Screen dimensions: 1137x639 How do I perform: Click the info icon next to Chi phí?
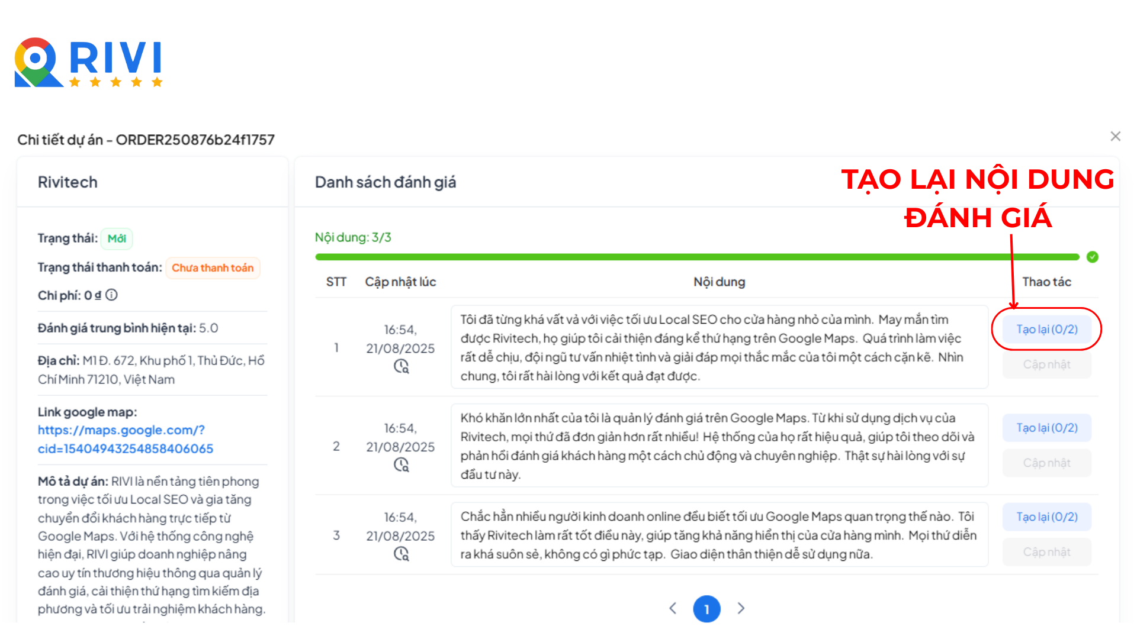coord(111,295)
